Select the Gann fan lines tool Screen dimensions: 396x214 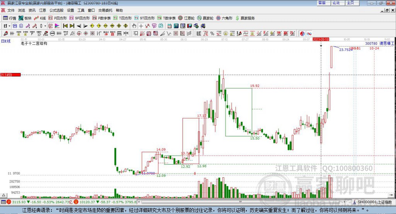click(x=142, y=33)
